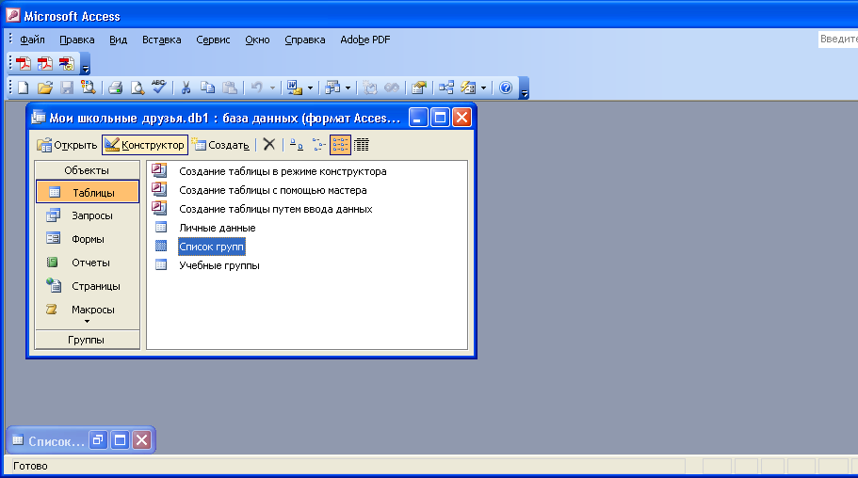Image resolution: width=858 pixels, height=478 pixels.
Task: Click the Paste clipboard icon
Action: point(230,88)
